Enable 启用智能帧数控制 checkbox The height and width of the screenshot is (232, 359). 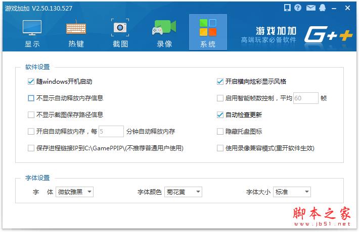(220, 98)
